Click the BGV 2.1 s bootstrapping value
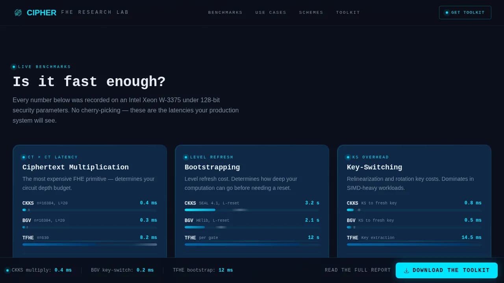504x283 pixels. click(312, 221)
